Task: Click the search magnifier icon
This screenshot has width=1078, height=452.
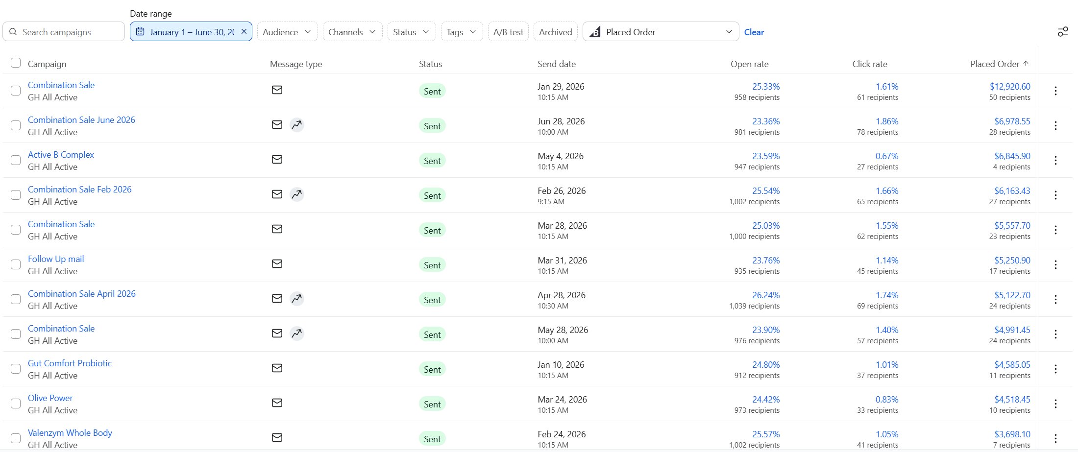Action: click(13, 32)
